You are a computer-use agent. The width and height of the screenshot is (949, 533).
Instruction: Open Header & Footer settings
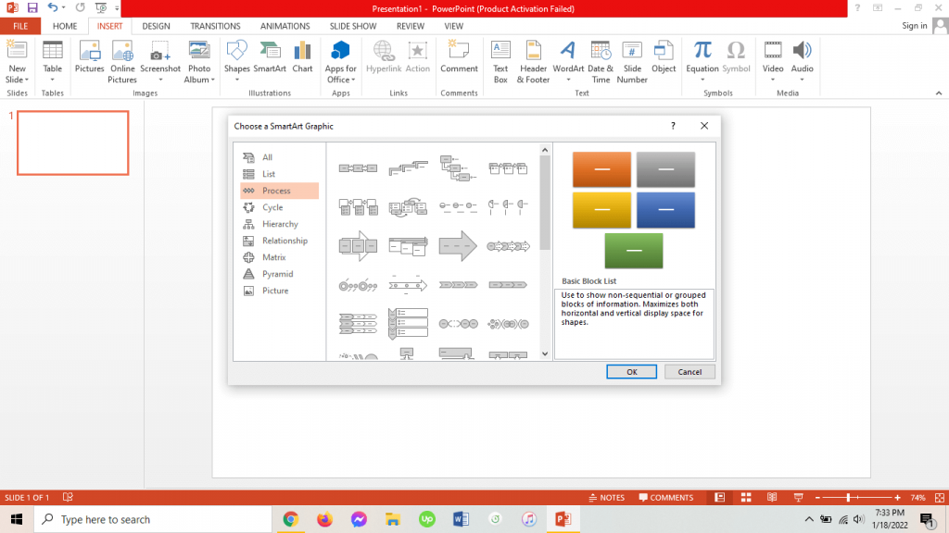[533, 56]
